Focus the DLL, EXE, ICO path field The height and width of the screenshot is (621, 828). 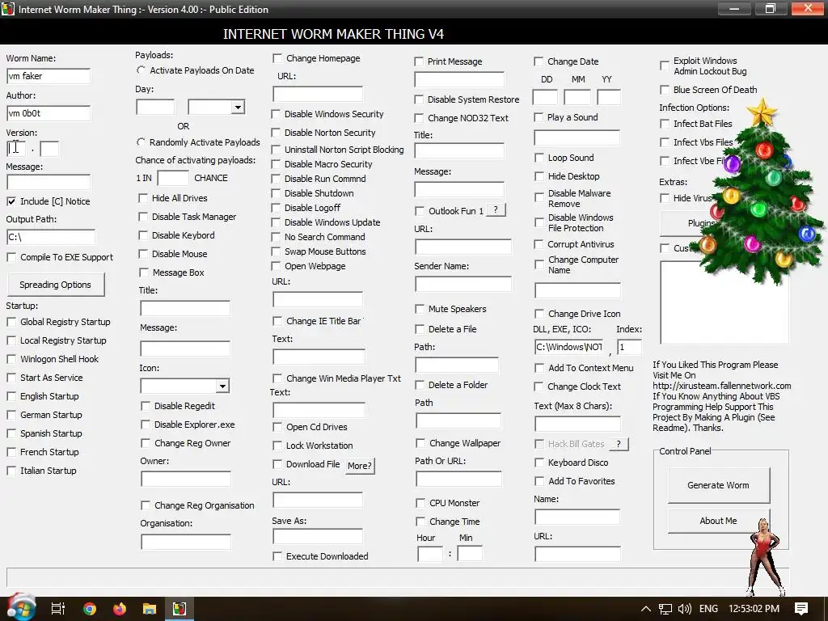(x=568, y=347)
